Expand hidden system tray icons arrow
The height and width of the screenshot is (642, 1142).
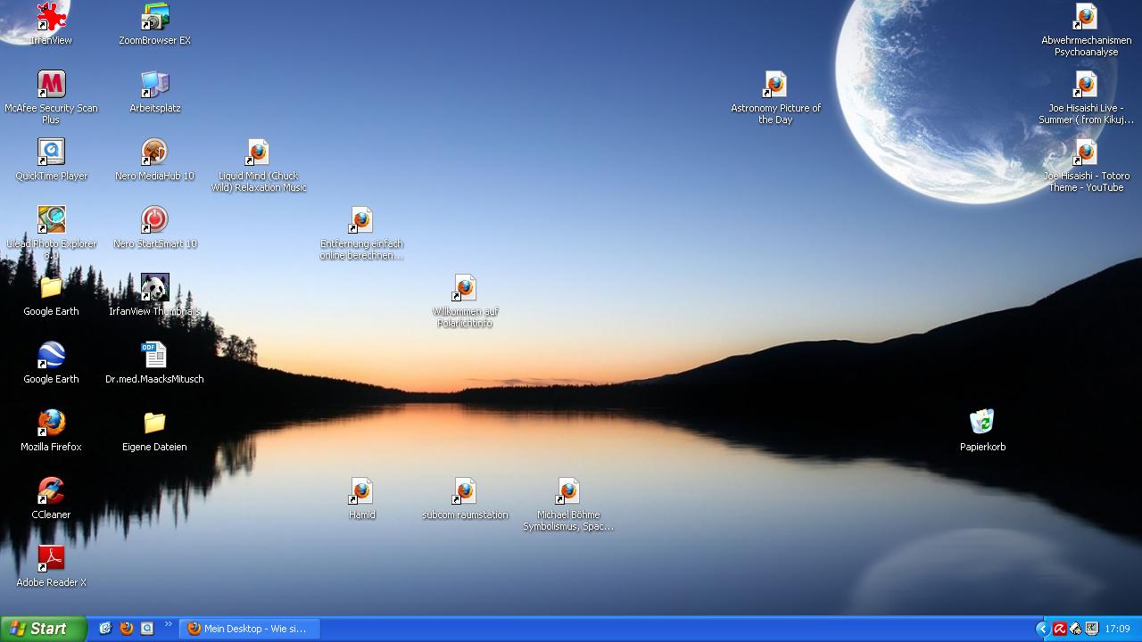coord(1041,629)
